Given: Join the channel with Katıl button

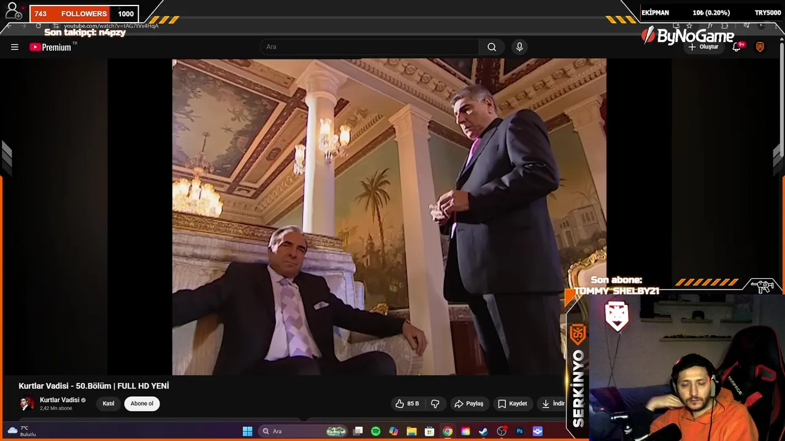Looking at the screenshot, I should (x=109, y=404).
